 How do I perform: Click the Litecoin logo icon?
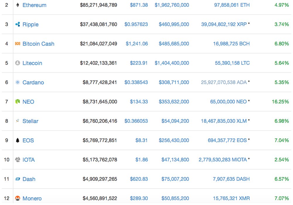18,63
